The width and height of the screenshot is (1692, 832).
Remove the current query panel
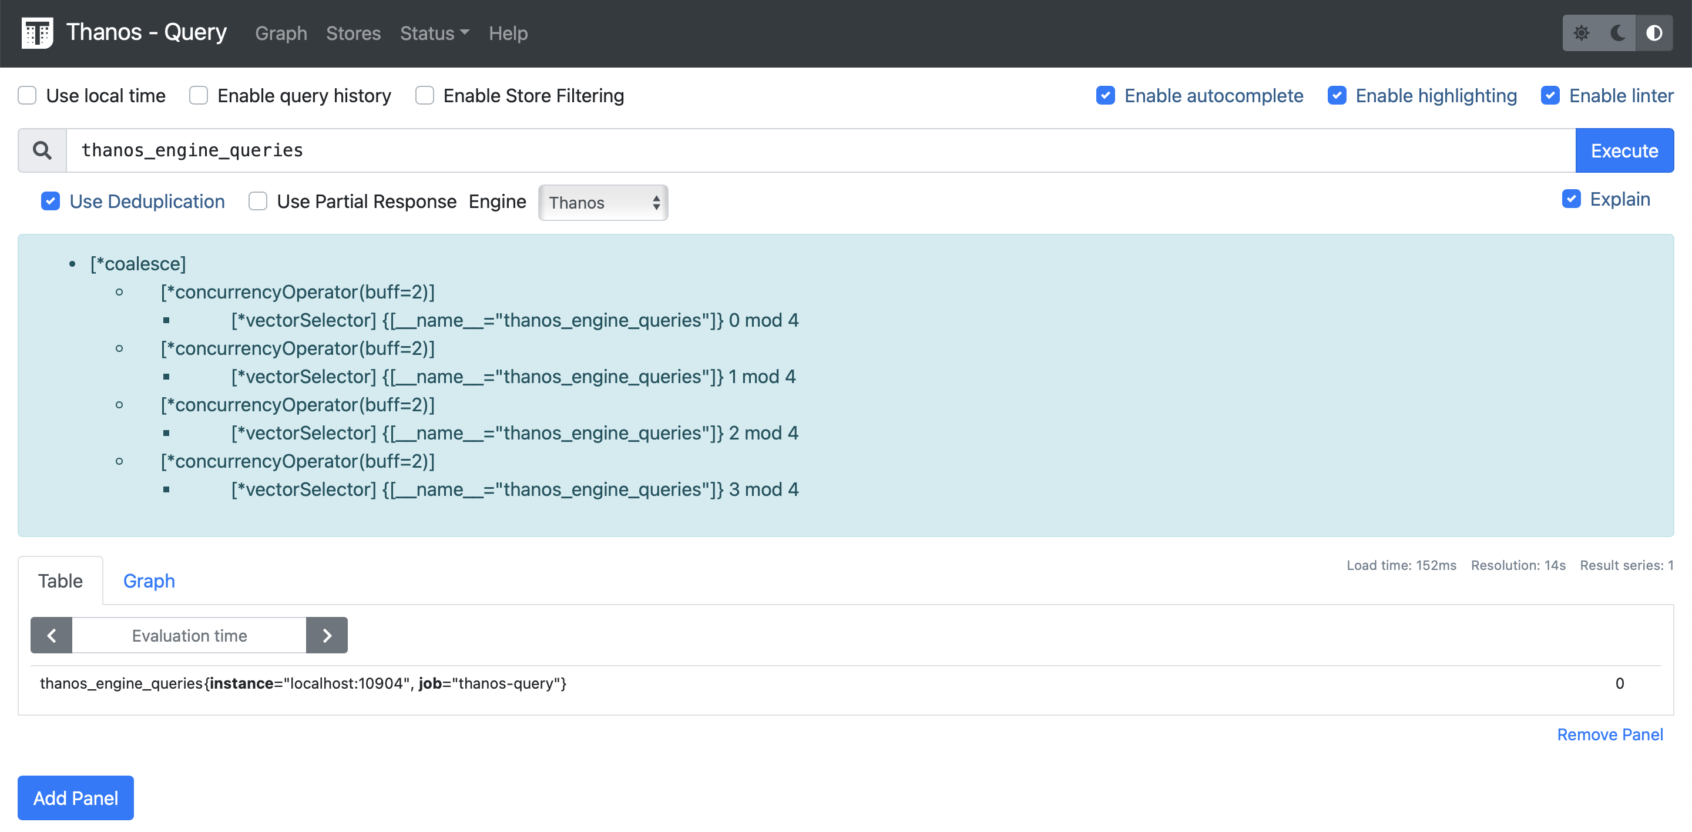[1610, 733]
